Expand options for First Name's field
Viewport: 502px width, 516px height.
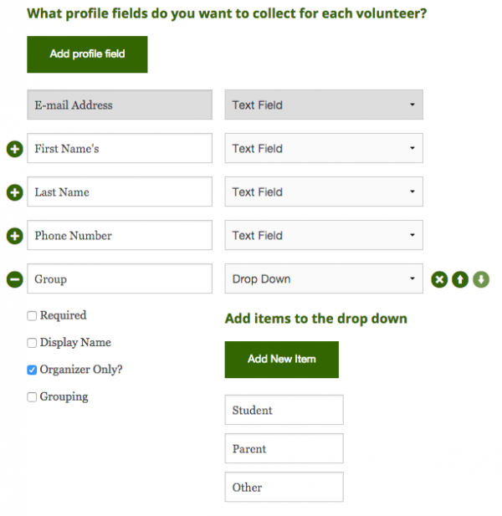15,149
